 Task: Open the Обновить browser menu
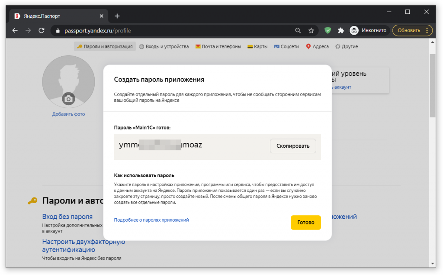[412, 31]
